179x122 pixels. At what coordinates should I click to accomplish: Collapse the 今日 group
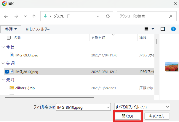3,47
